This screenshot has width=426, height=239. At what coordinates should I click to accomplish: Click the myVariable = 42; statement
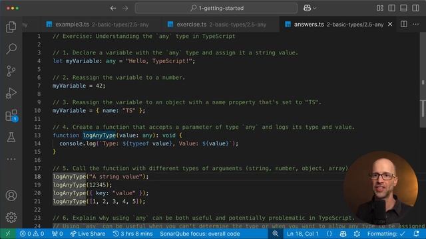[79, 86]
